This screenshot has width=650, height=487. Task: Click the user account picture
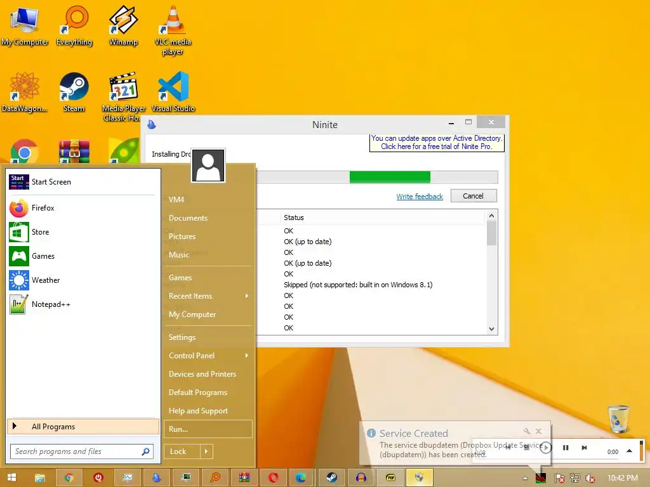coord(208,165)
